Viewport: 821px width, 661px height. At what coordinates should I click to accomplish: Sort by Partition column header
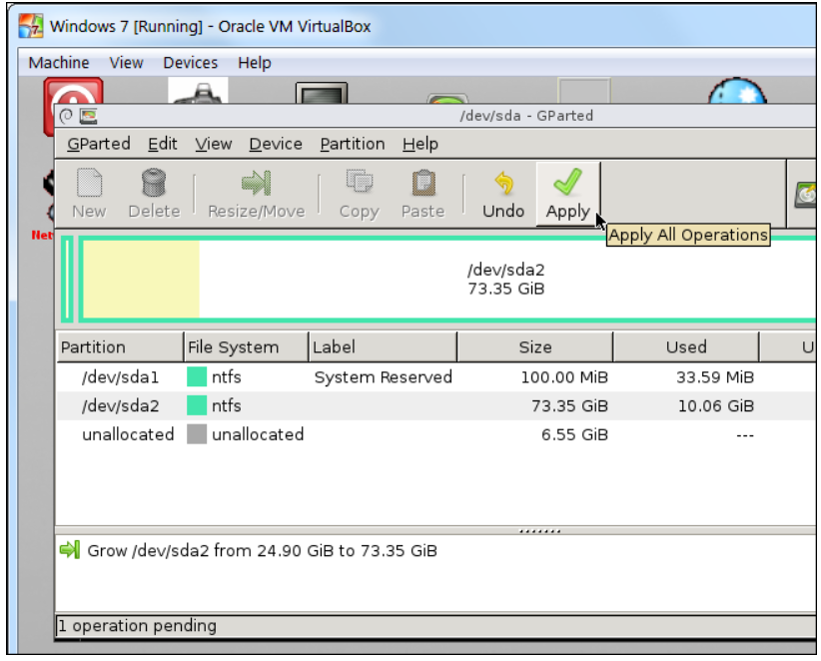tap(120, 347)
